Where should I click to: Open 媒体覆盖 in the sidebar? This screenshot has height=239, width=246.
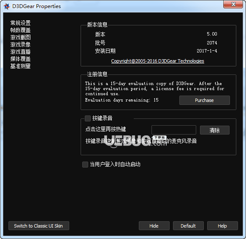coord(20,59)
